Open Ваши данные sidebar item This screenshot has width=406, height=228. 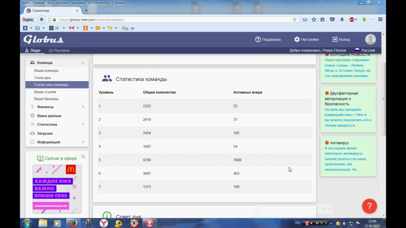pyautogui.click(x=49, y=116)
